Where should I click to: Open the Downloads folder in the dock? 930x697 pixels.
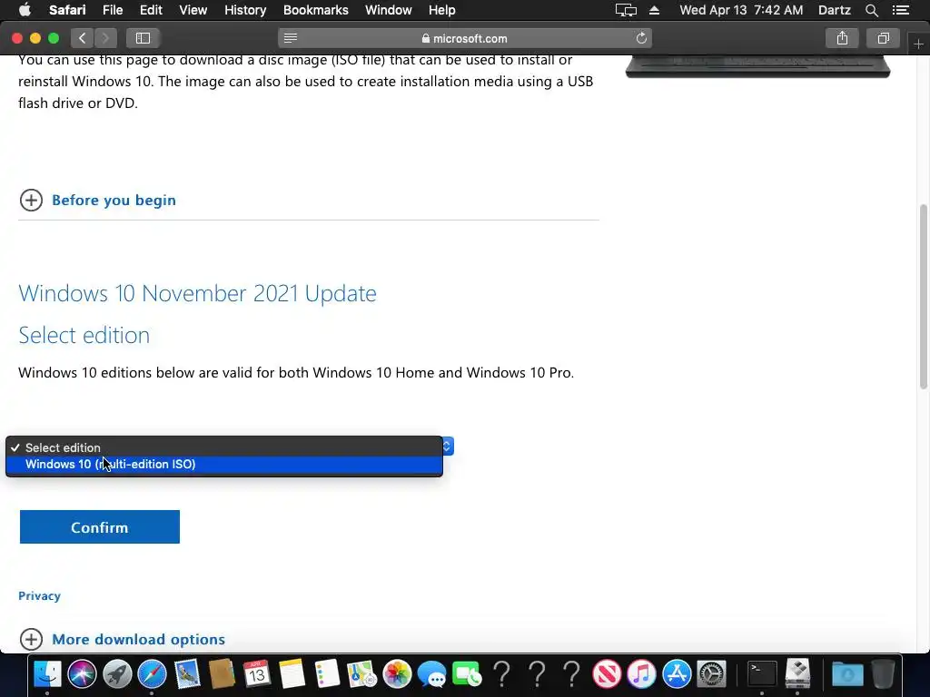pos(847,674)
